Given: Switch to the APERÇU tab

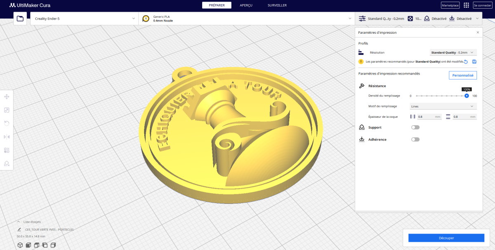Looking at the screenshot, I should point(246,5).
